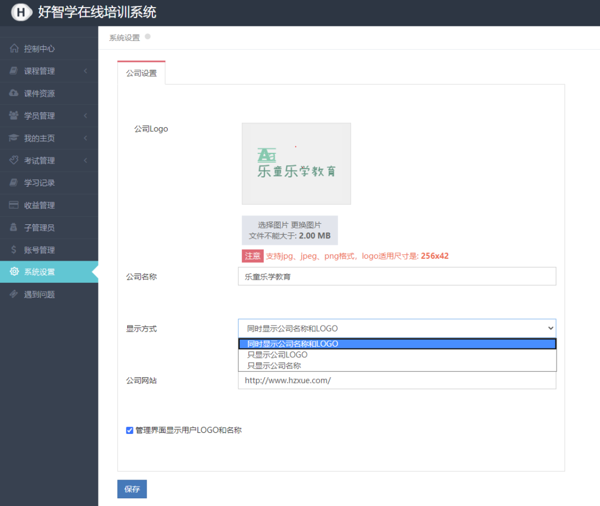Click the gray dot next to 系统设置 breadcrumb
The image size is (600, 506).
click(x=148, y=37)
